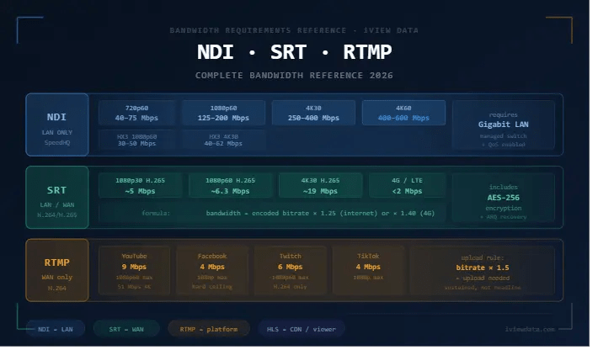
Task: Click the 'NDI = LAN' legend pill
Action: coord(56,329)
